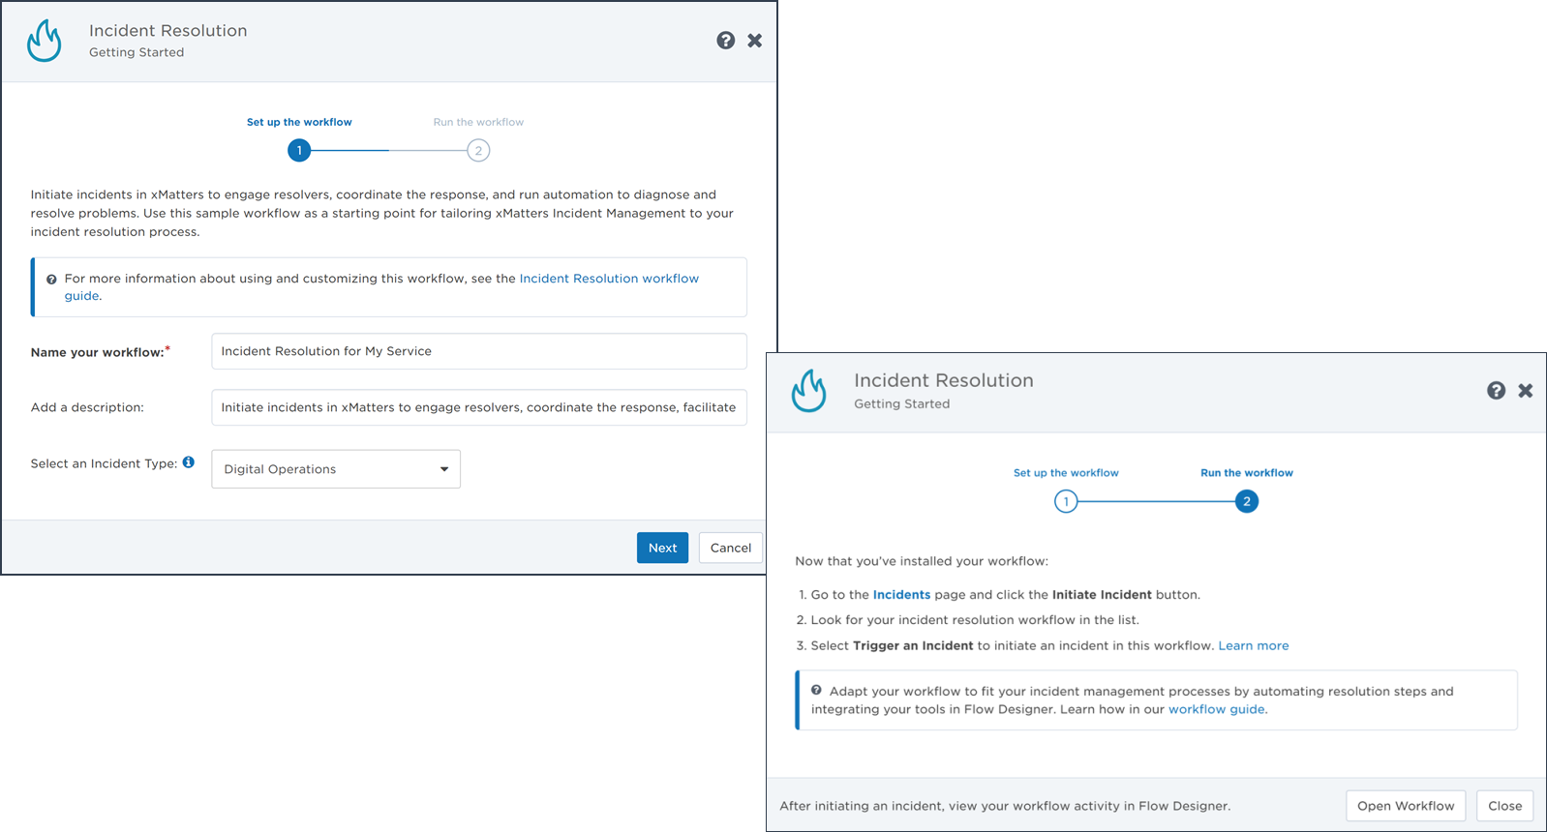1547x832 pixels.
Task: Click the Close button
Action: (x=1505, y=806)
